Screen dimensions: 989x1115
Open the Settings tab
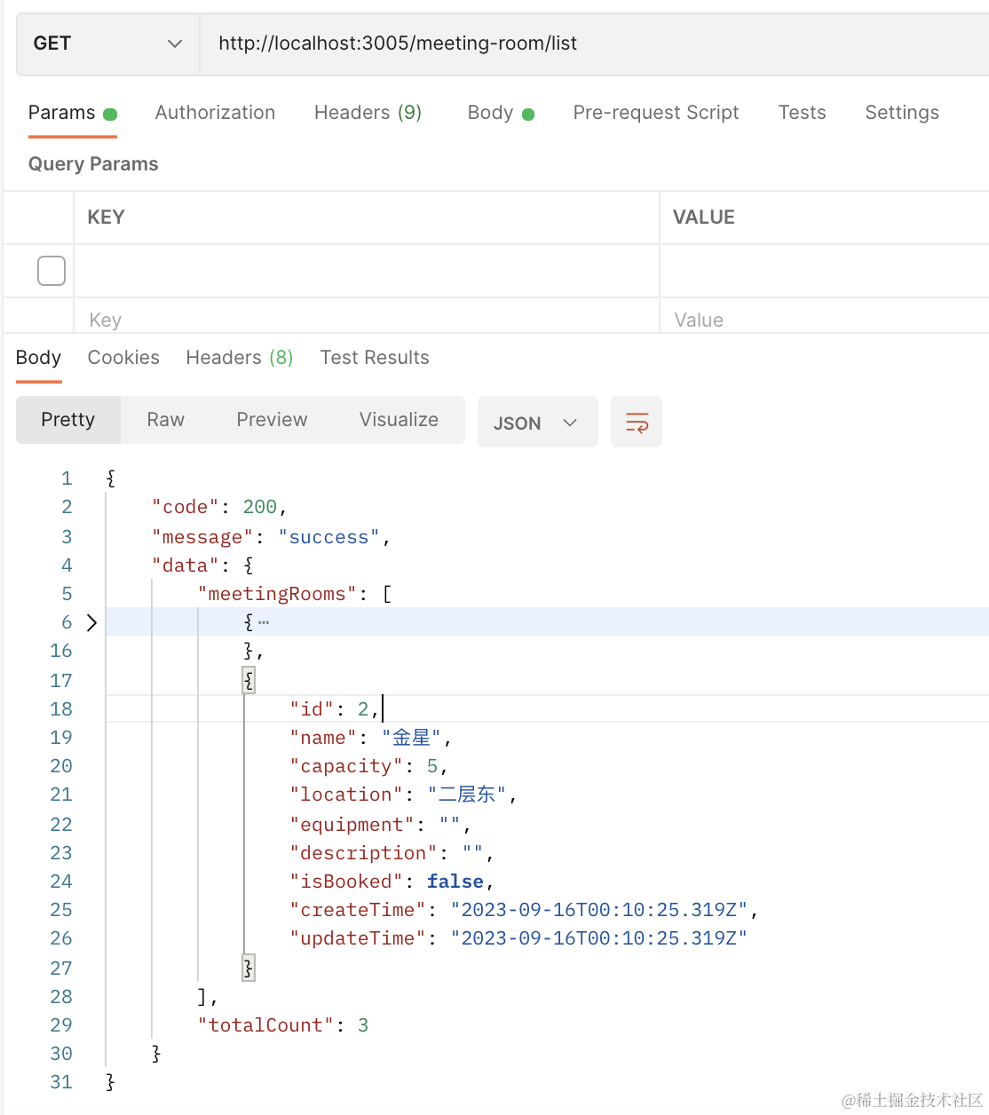pos(901,113)
